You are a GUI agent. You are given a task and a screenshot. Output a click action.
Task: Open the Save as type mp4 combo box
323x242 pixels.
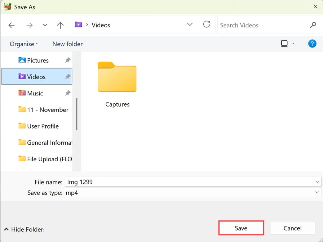pos(193,193)
